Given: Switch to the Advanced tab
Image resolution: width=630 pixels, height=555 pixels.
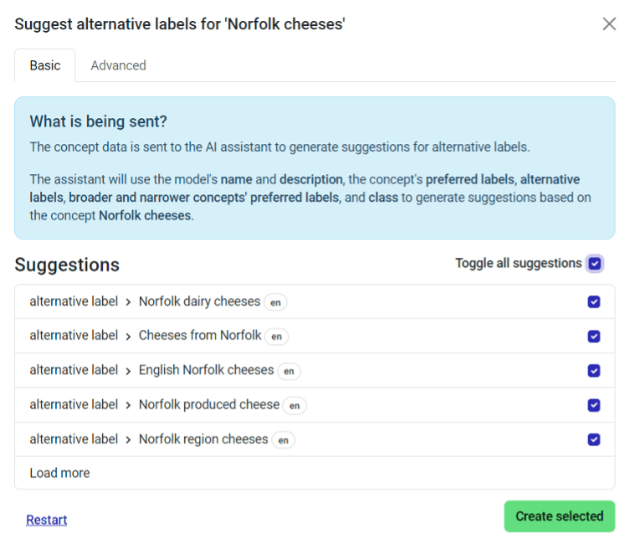Looking at the screenshot, I should pyautogui.click(x=118, y=65).
